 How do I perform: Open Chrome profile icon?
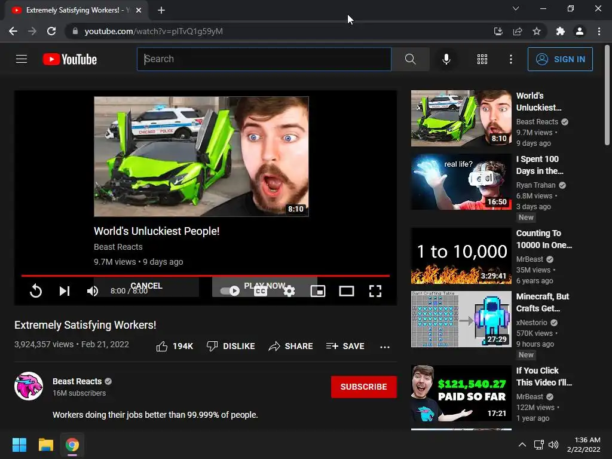(580, 31)
